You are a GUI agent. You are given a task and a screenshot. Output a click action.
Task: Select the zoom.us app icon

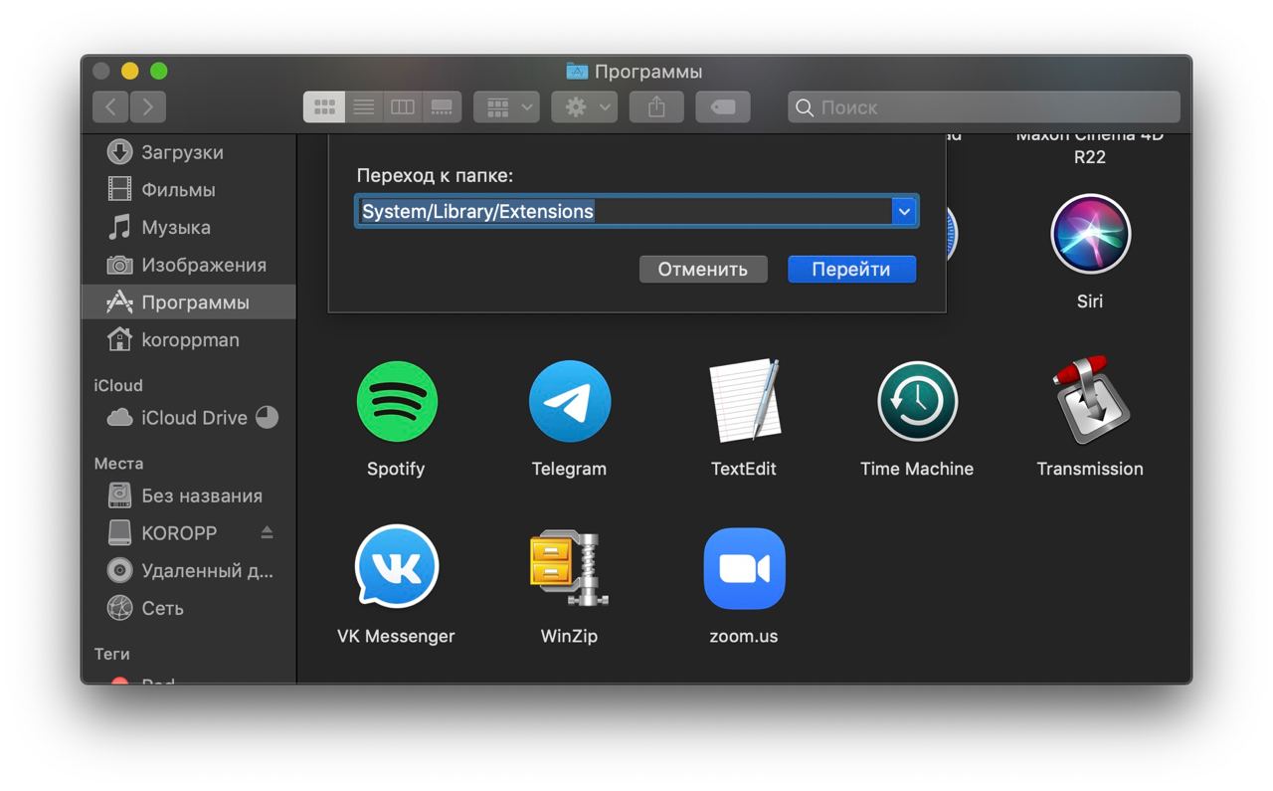pos(744,568)
